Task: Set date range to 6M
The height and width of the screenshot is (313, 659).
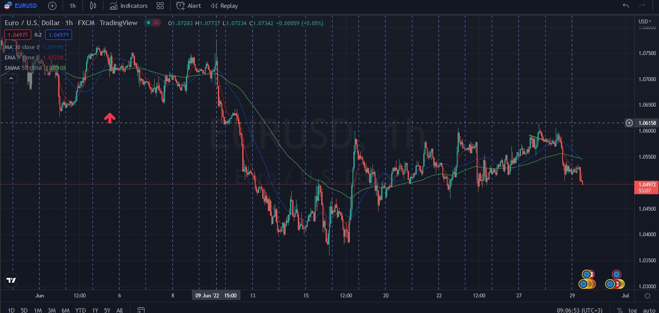Action: coord(66,310)
